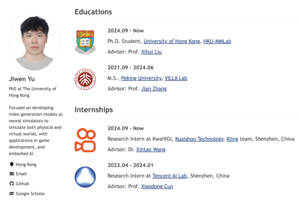Visit advisor Xihui Liu's page

(x=151, y=52)
